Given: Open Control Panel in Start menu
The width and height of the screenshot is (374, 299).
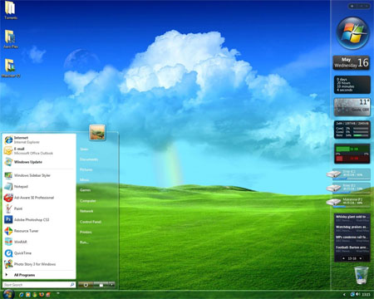Looking at the screenshot, I should 91,222.
